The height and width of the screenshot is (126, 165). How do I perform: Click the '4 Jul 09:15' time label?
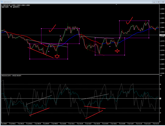(x=12, y=124)
